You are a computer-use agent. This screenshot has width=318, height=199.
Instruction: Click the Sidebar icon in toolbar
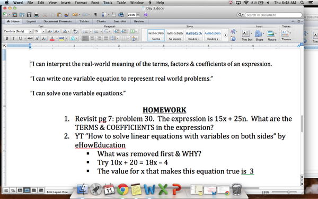point(104,15)
